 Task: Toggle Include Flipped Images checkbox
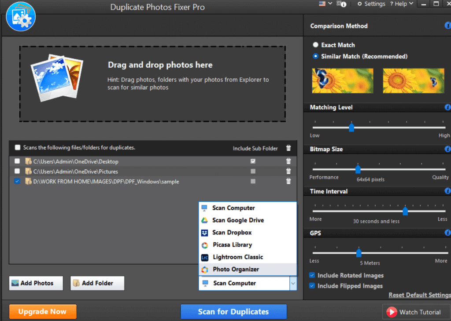(312, 286)
